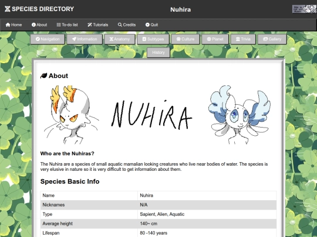This screenshot has height=237, width=317.
Task: Select the 'Name' table cell
Action: (89, 195)
